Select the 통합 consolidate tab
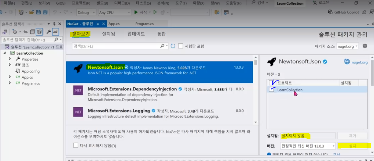374x161 pixels. click(x=161, y=34)
